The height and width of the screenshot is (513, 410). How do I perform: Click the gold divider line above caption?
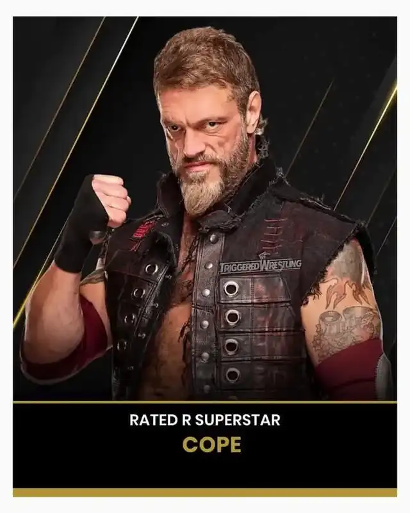[x=205, y=402]
